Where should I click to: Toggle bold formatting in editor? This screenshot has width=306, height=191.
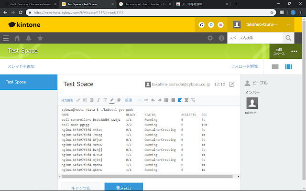click(x=92, y=100)
